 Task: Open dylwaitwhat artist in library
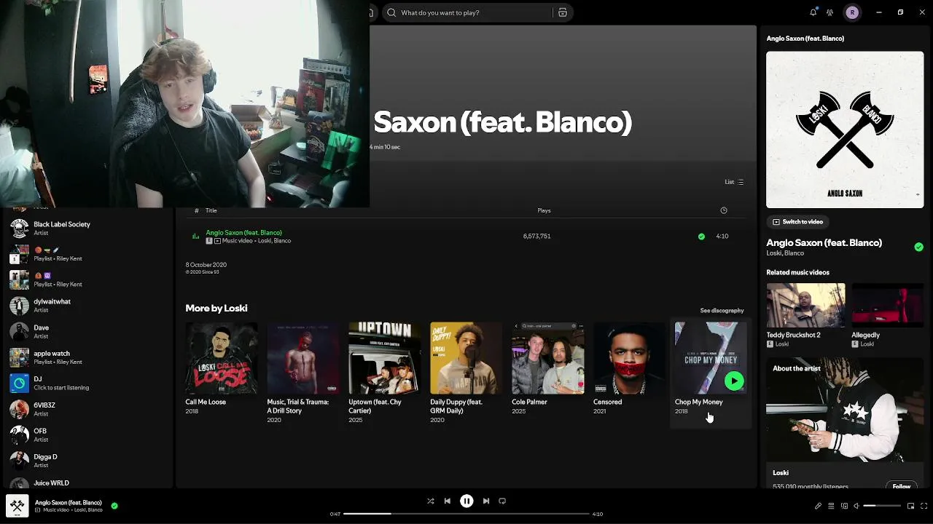click(x=87, y=306)
